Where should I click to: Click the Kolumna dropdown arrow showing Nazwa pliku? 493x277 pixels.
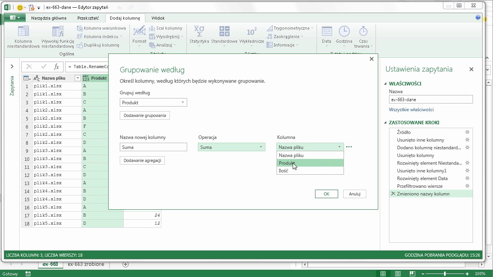coord(339,147)
